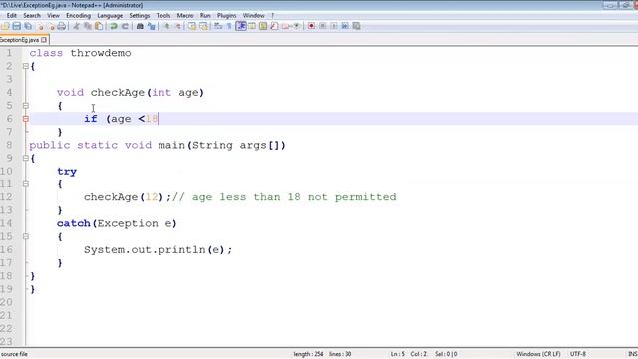This screenshot has height=359, width=638.
Task: Open the Plugins menu
Action: pyautogui.click(x=226, y=16)
